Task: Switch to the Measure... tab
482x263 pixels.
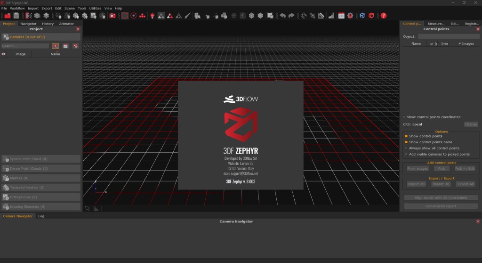Action: pyautogui.click(x=436, y=24)
